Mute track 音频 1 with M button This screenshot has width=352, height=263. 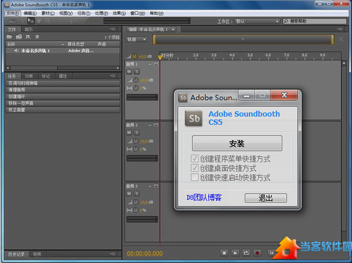[129, 71]
